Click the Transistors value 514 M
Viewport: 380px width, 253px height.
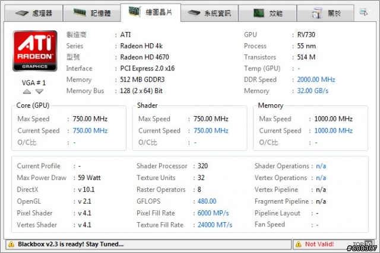tap(306, 57)
